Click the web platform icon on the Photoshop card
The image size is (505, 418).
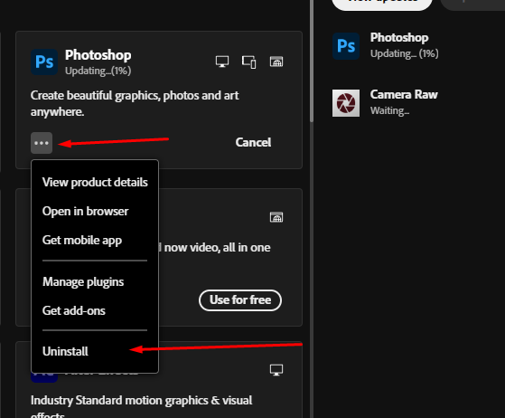[276, 62]
